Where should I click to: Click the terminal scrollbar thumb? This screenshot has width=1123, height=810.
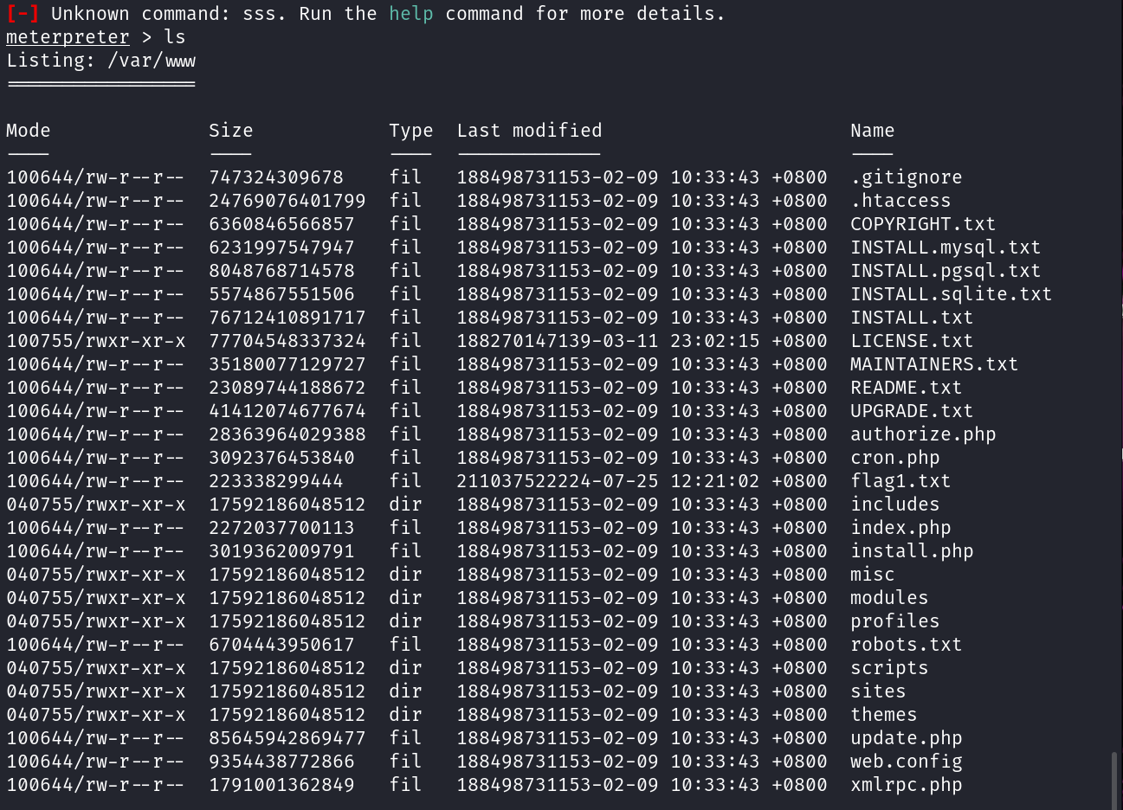coord(1114,779)
